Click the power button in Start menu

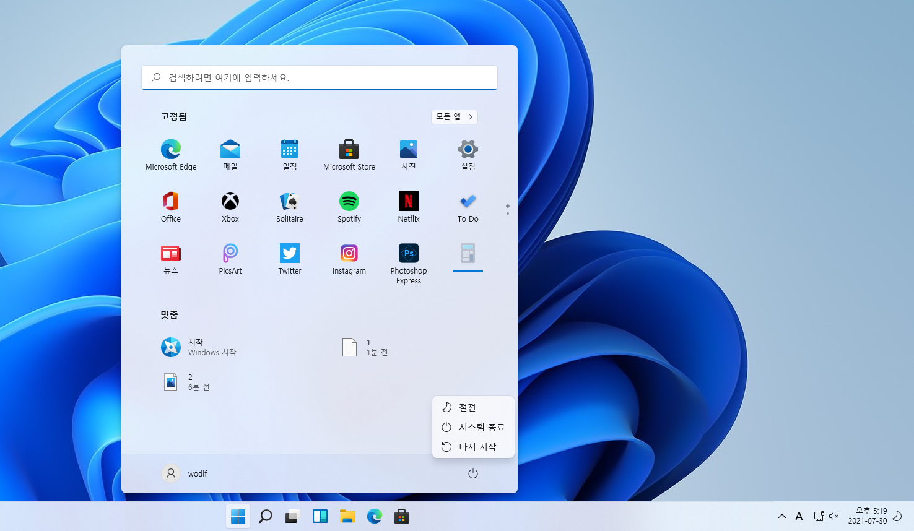click(x=473, y=473)
